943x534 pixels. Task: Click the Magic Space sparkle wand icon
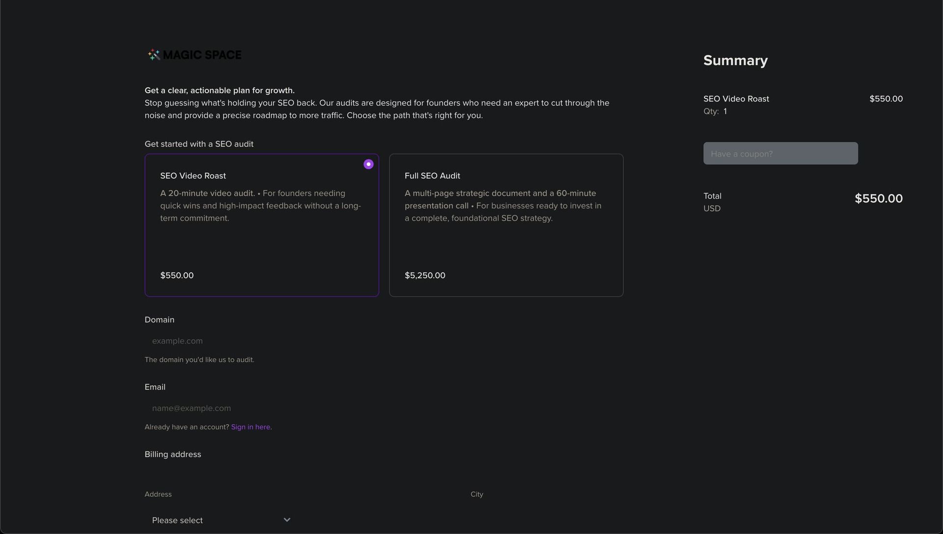pos(154,55)
